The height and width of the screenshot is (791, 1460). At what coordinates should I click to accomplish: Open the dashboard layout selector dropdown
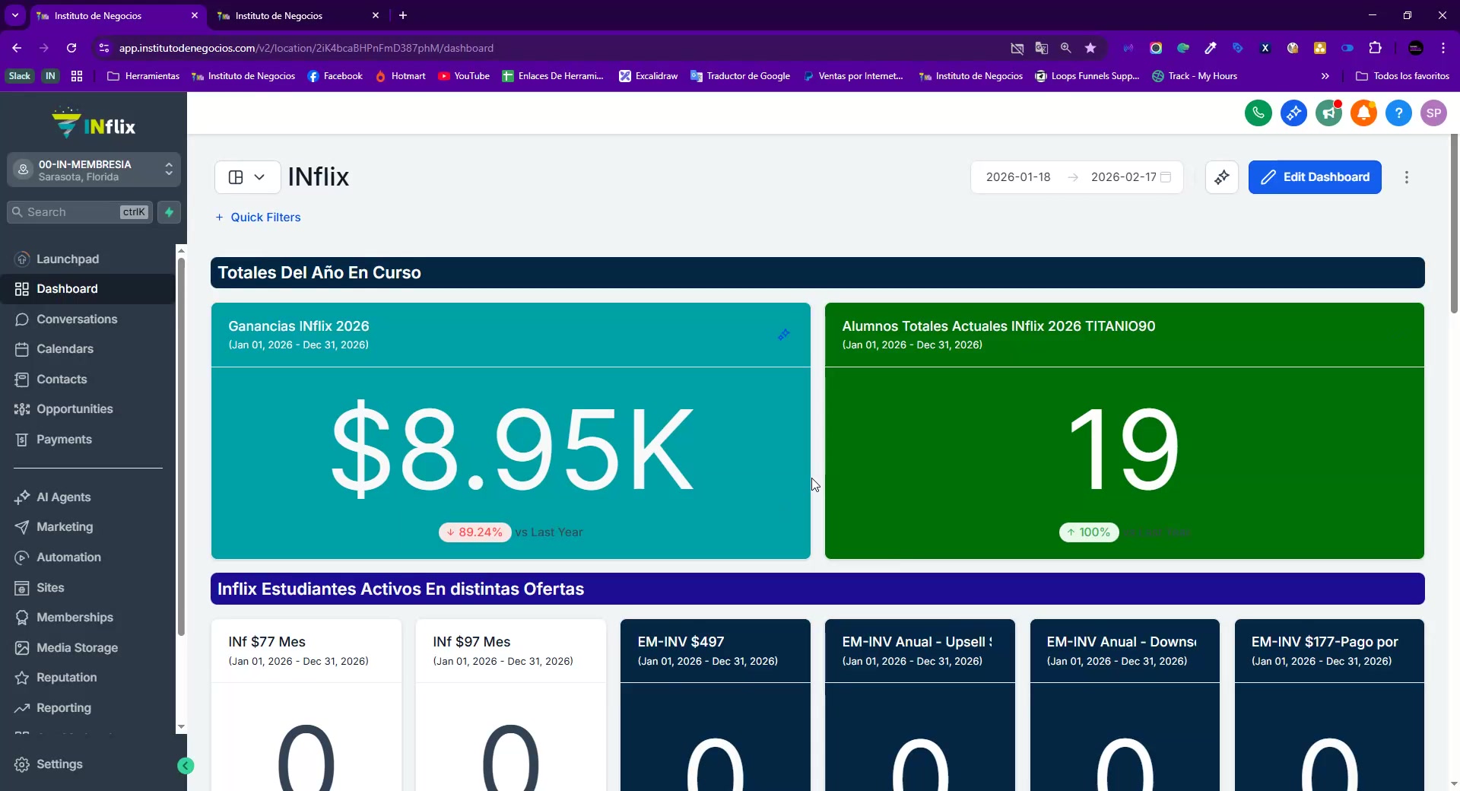tap(247, 177)
